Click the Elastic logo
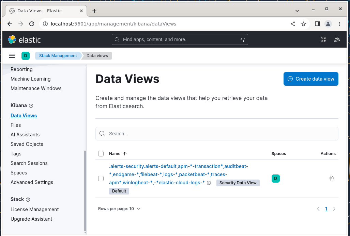Image resolution: width=350 pixels, height=236 pixels. coord(24,39)
